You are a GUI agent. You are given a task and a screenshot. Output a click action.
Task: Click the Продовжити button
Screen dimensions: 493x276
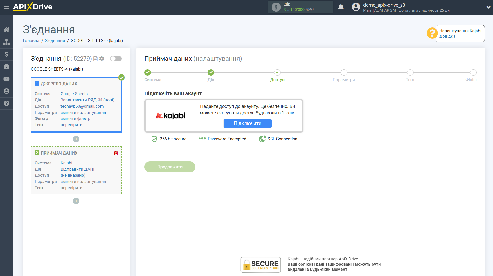(170, 167)
